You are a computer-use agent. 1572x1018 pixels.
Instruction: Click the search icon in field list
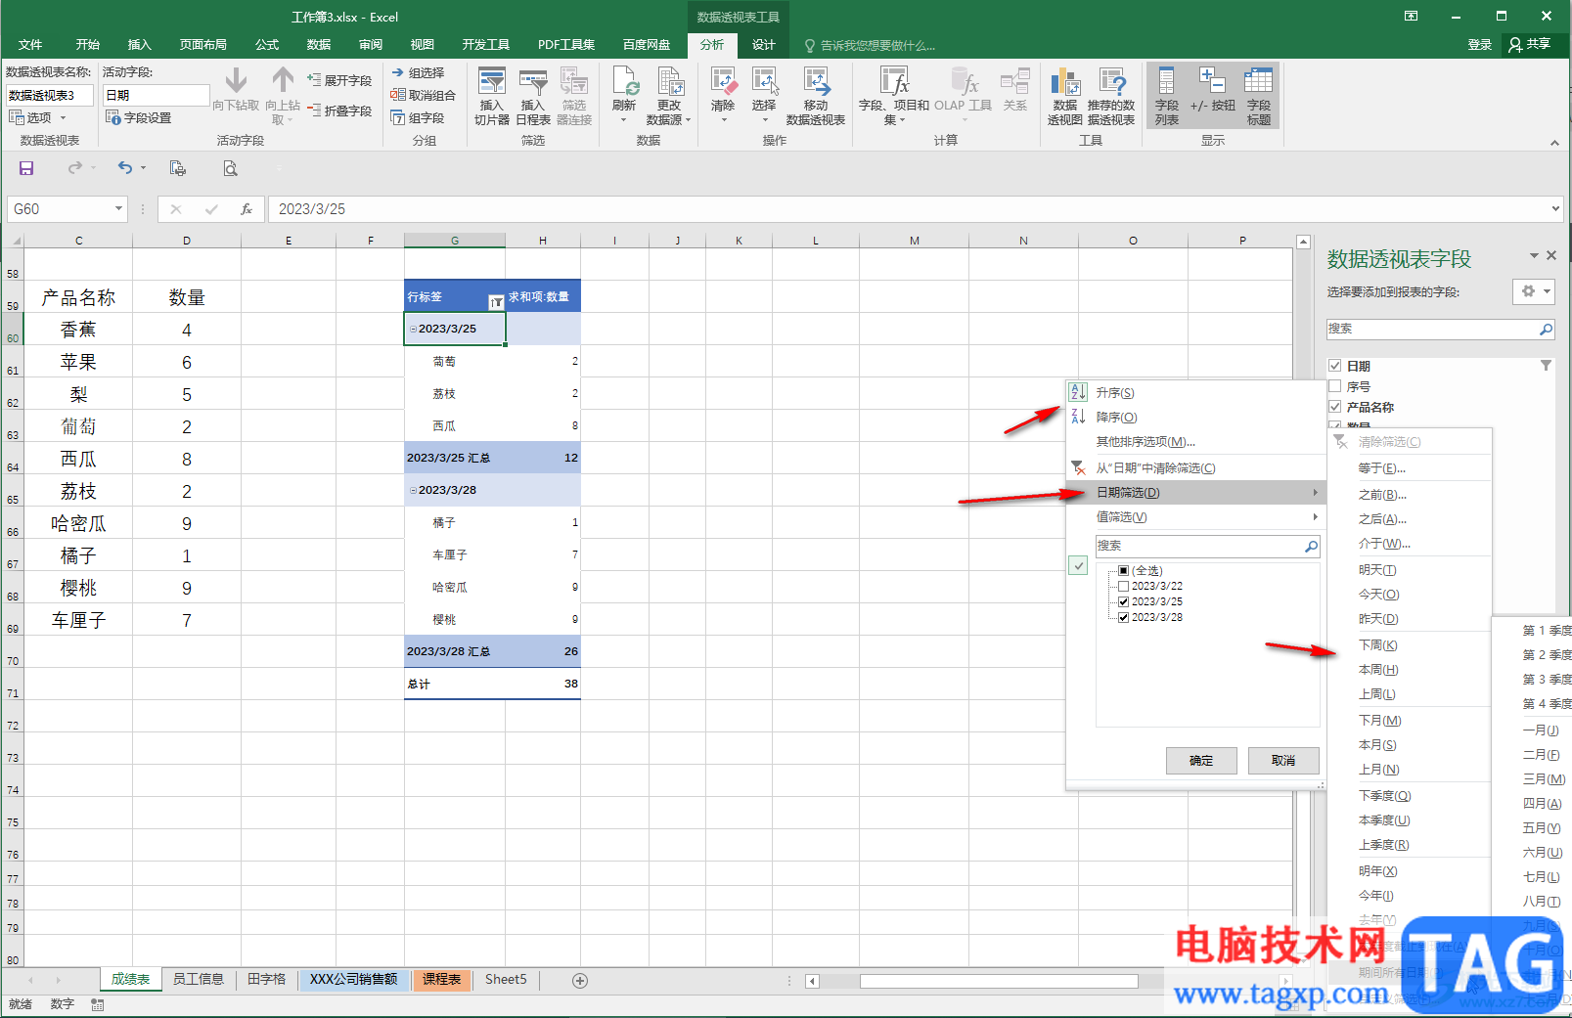(x=1546, y=330)
